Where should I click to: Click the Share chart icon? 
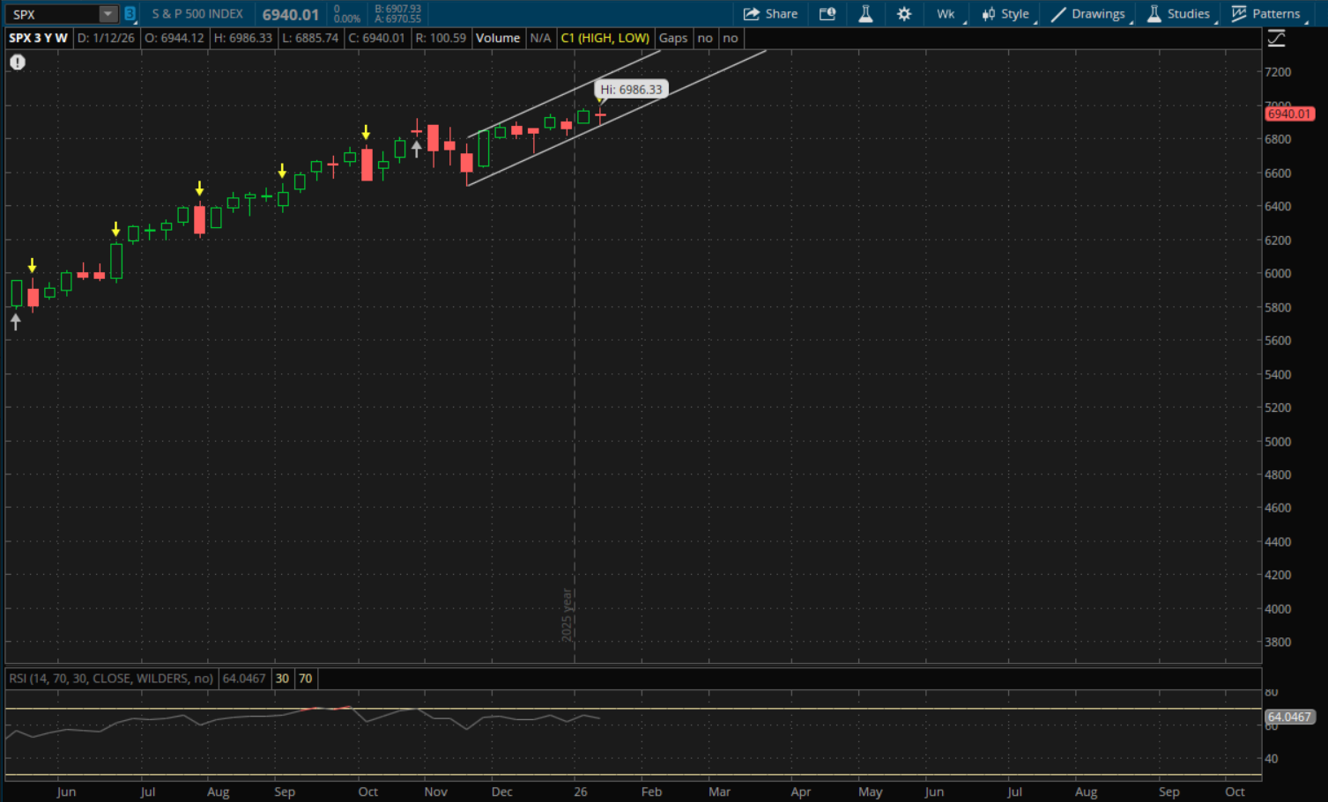click(769, 14)
